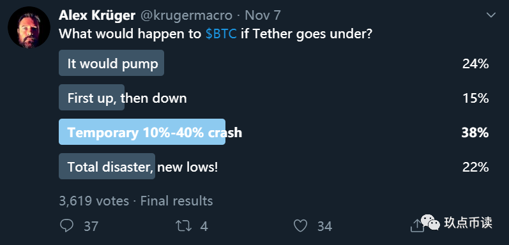Screen dimensions: 509x245
Task: Click the 34 likes count
Action: point(324,226)
